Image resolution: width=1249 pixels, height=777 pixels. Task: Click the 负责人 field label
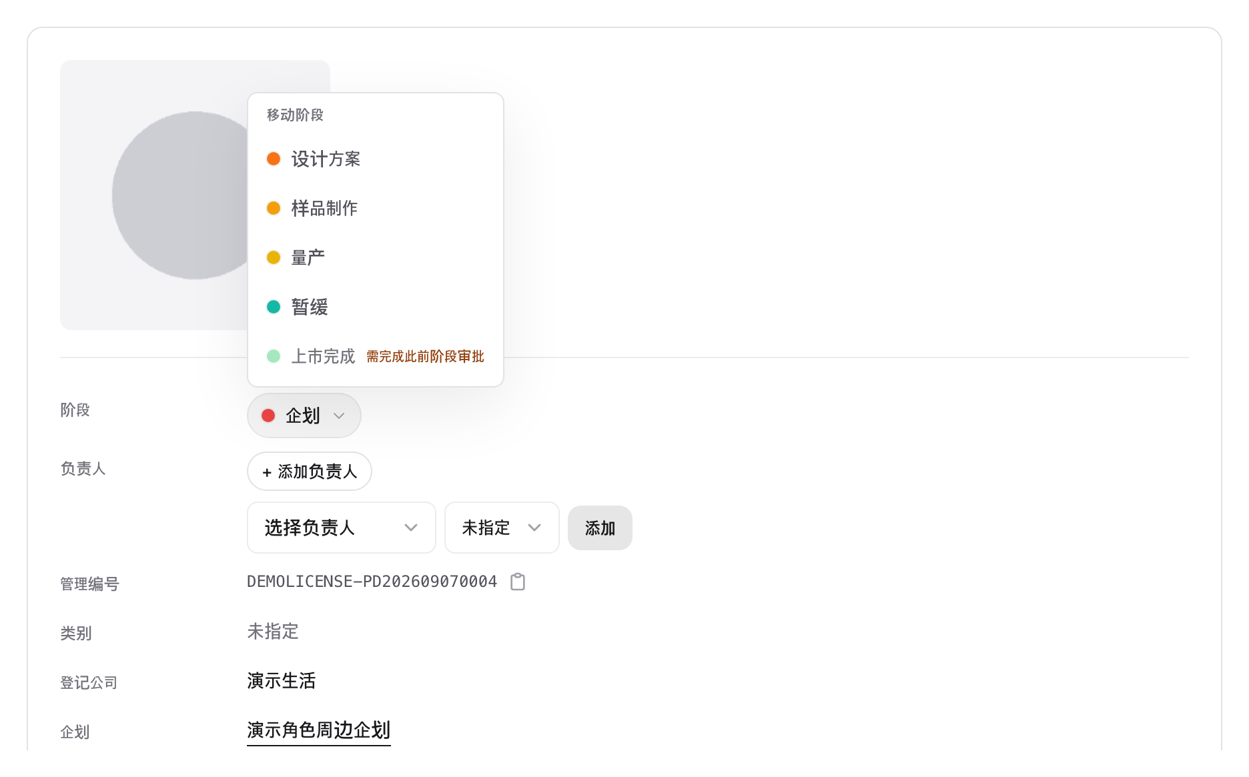tap(83, 469)
